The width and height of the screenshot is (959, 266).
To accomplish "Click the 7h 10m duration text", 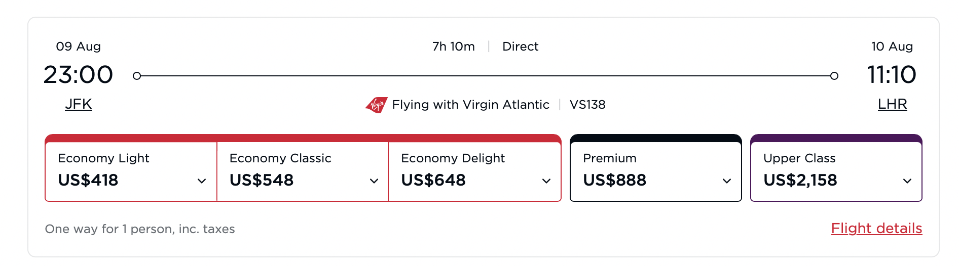I will (x=454, y=47).
